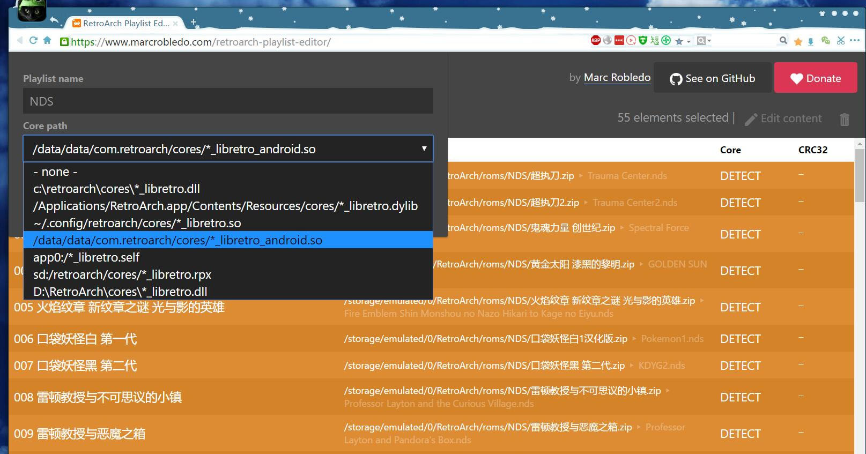Click the address bar URL
The width and height of the screenshot is (866, 454).
coord(201,42)
